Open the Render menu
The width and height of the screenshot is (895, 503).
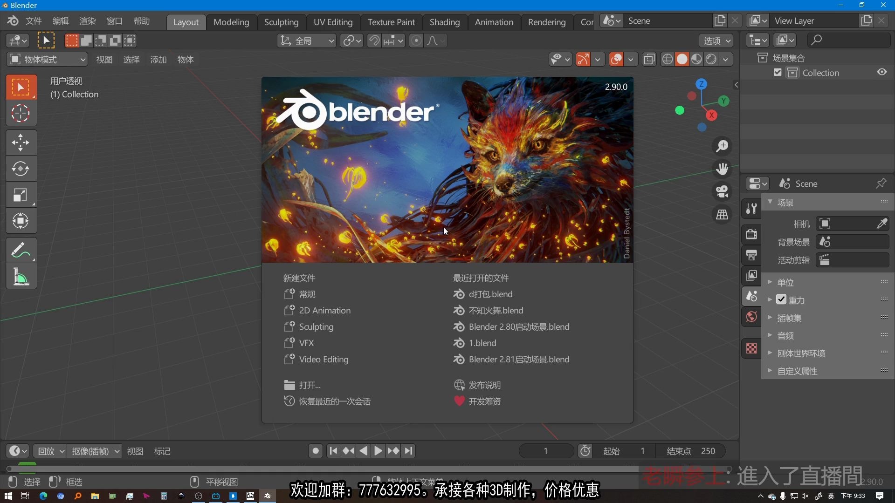pos(88,21)
